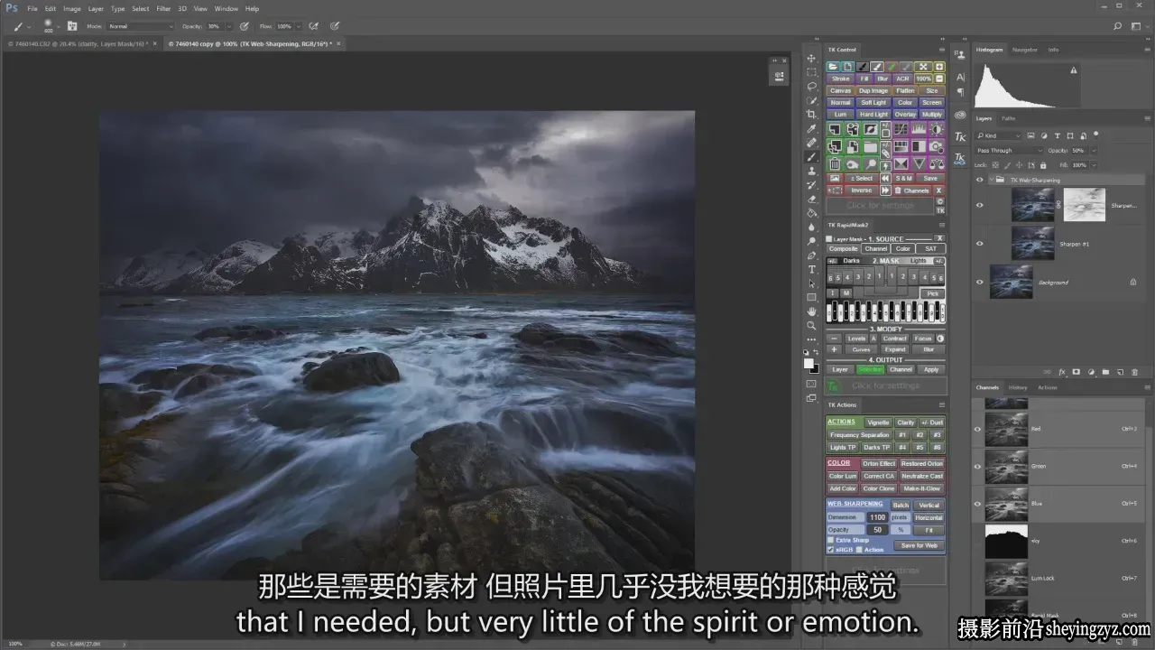
Task: Click the Curves button in TK RapidMask2
Action: pyautogui.click(x=861, y=349)
